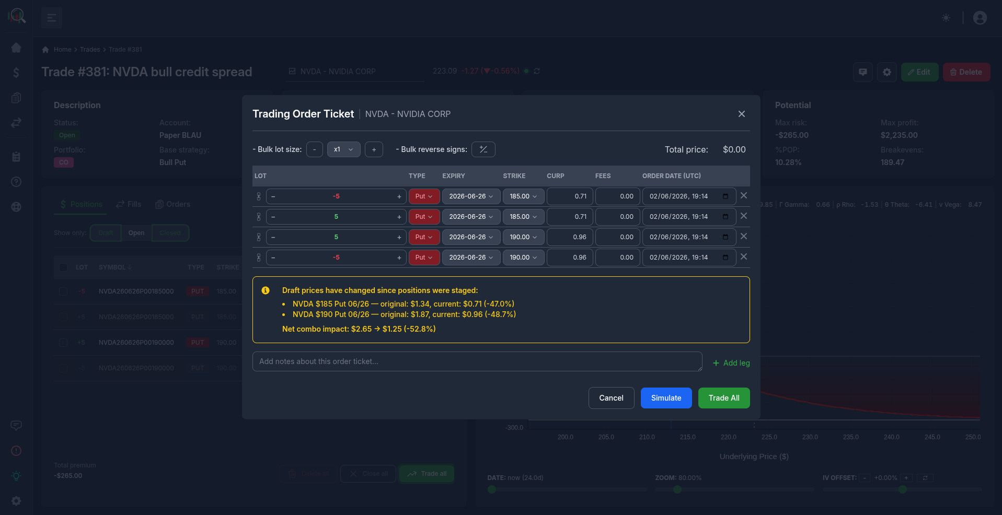Increase the bulk lot size

click(x=374, y=149)
